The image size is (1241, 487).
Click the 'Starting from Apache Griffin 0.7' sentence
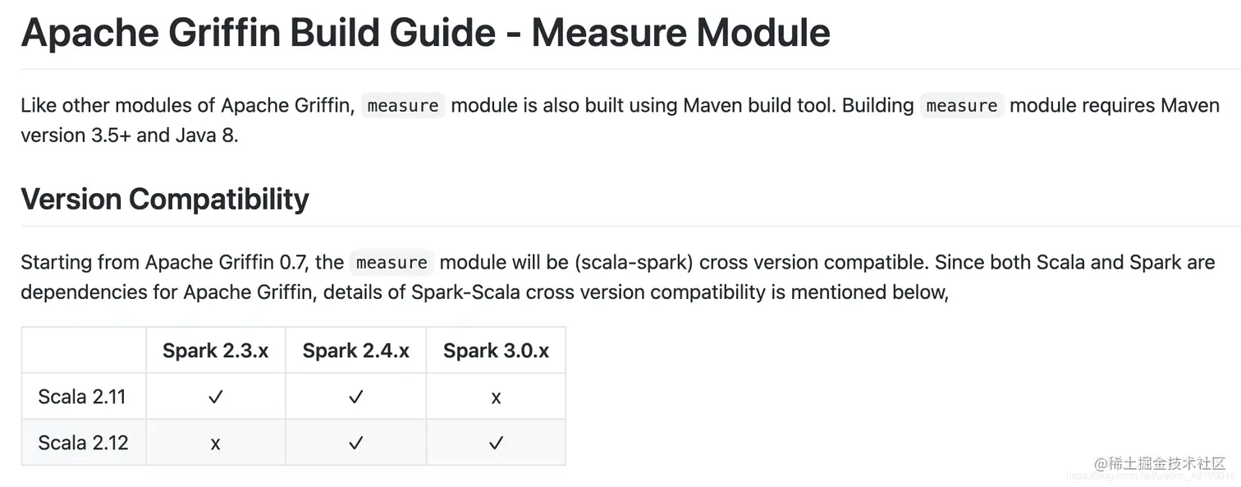tap(163, 263)
